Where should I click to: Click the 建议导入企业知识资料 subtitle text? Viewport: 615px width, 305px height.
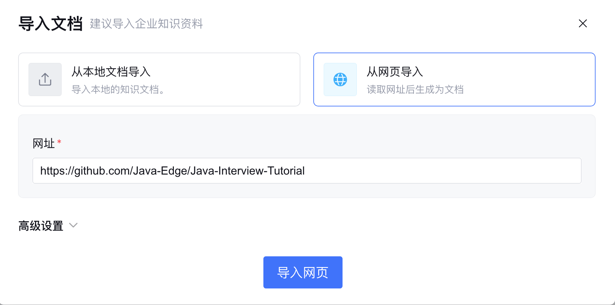tap(146, 24)
